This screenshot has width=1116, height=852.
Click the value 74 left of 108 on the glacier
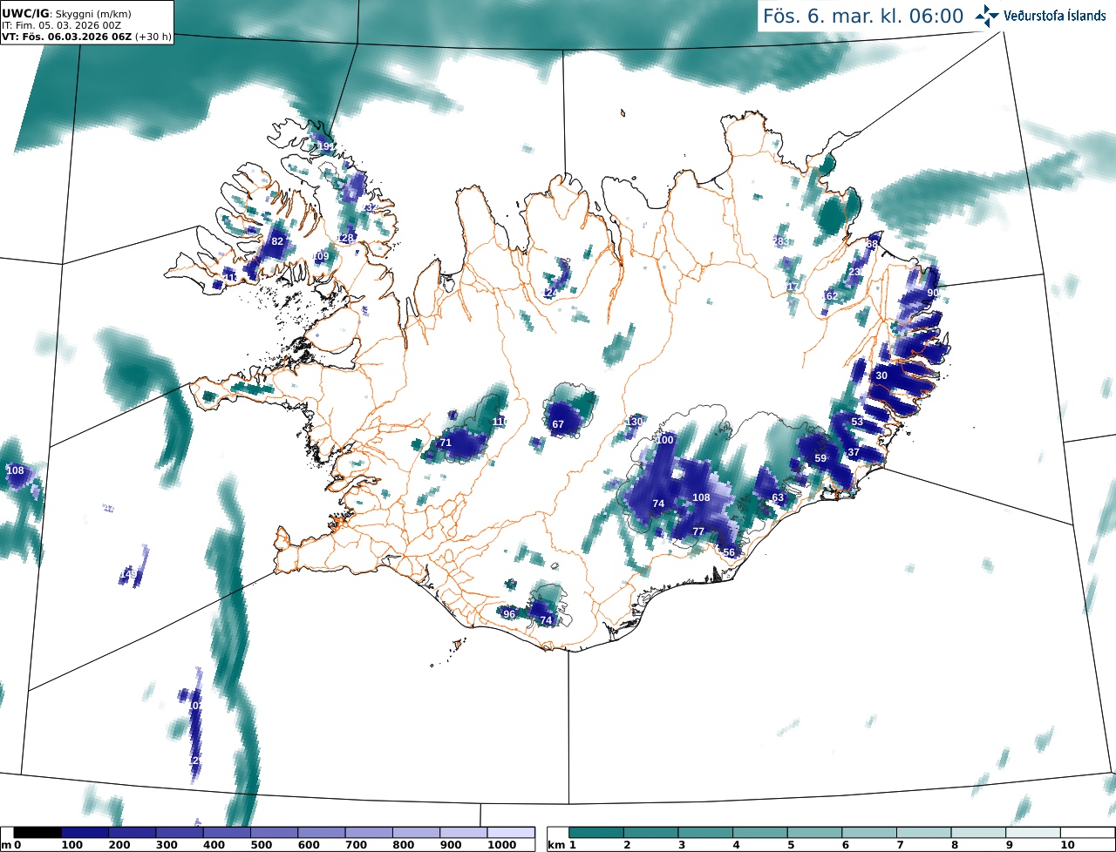tap(658, 504)
